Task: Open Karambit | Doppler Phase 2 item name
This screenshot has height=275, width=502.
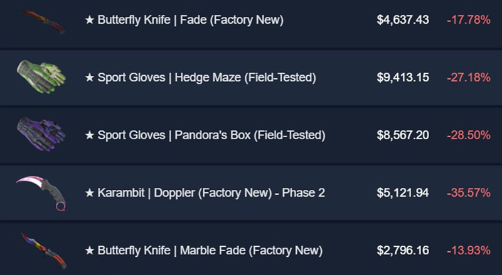Action: (x=205, y=193)
